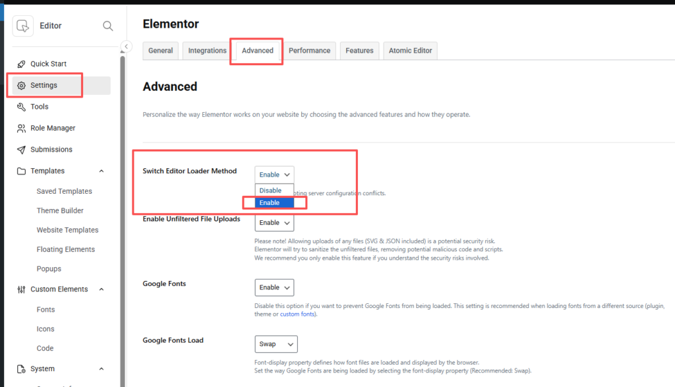Screen dimensions: 675x387
Task: Click the Google Fonts Load label
Action: point(173,340)
